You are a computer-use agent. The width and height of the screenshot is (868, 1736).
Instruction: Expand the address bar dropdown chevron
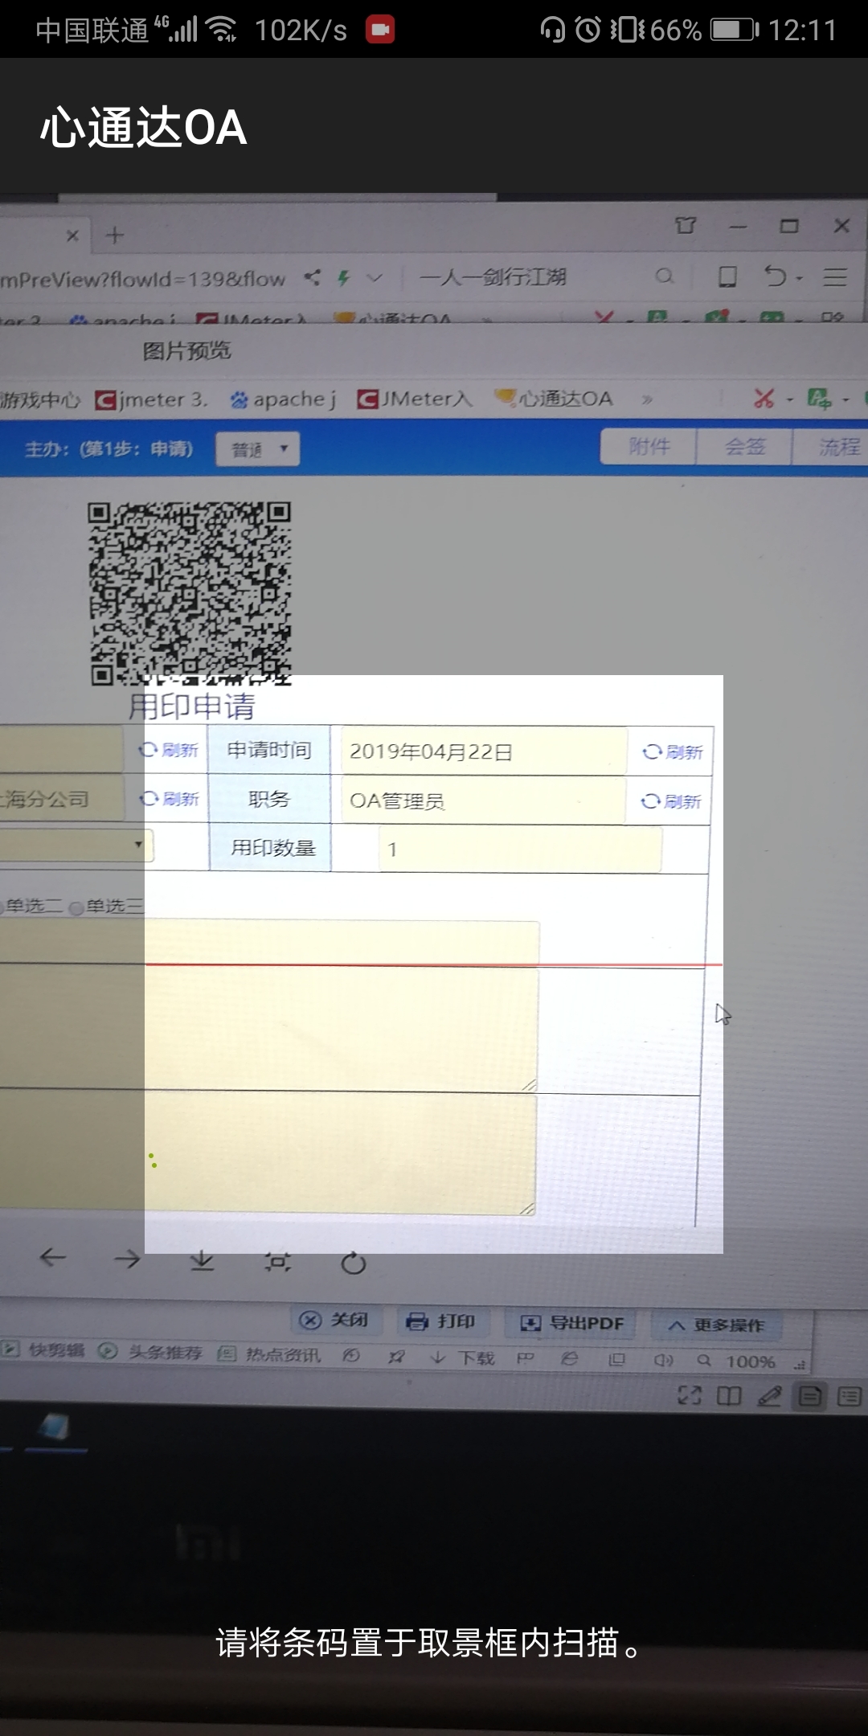pyautogui.click(x=375, y=278)
